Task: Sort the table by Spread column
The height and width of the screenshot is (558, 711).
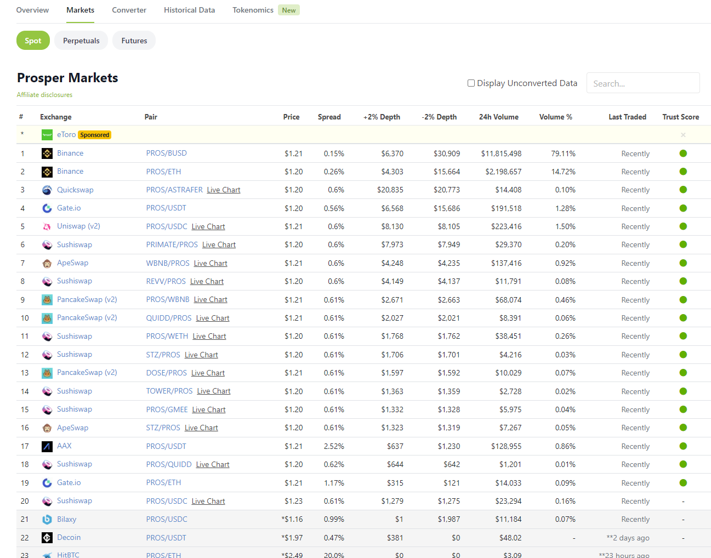Action: (329, 117)
